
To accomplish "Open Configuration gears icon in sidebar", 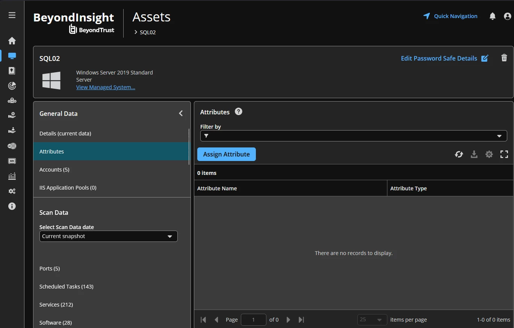I will pos(12,191).
